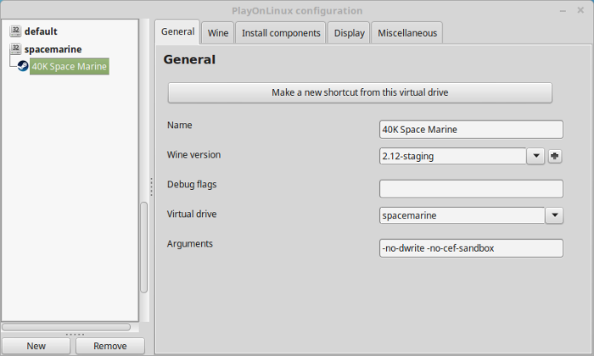Click the plus icon to manage Wine versions

[555, 156]
